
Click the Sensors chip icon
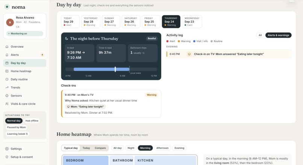point(7,95)
